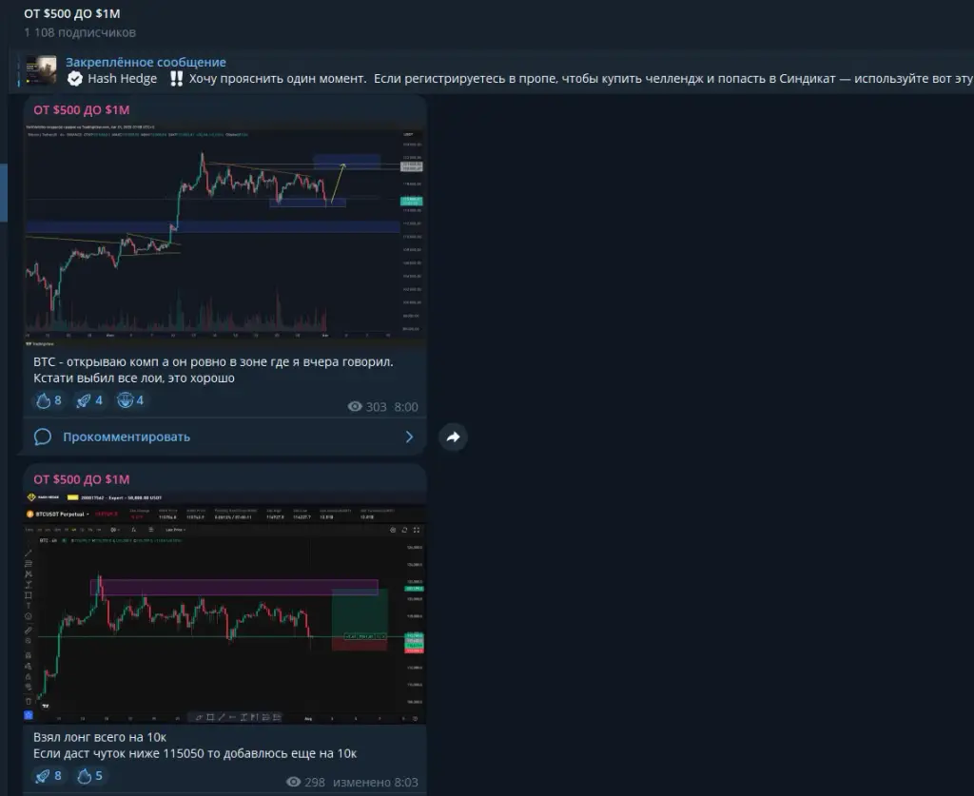Open the BTC chart image with yellow arrow
Viewport: 974px width, 796px height.
(224, 235)
